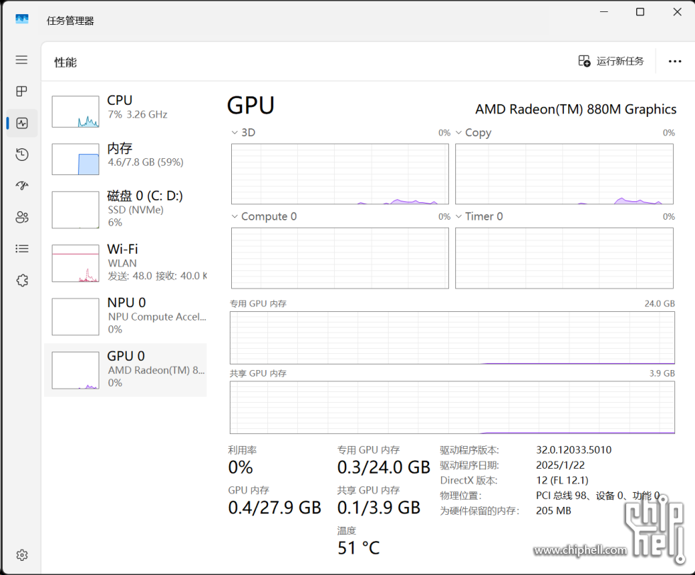The height and width of the screenshot is (575, 695).
Task: Go to the Processes page icon
Action: pos(21,91)
